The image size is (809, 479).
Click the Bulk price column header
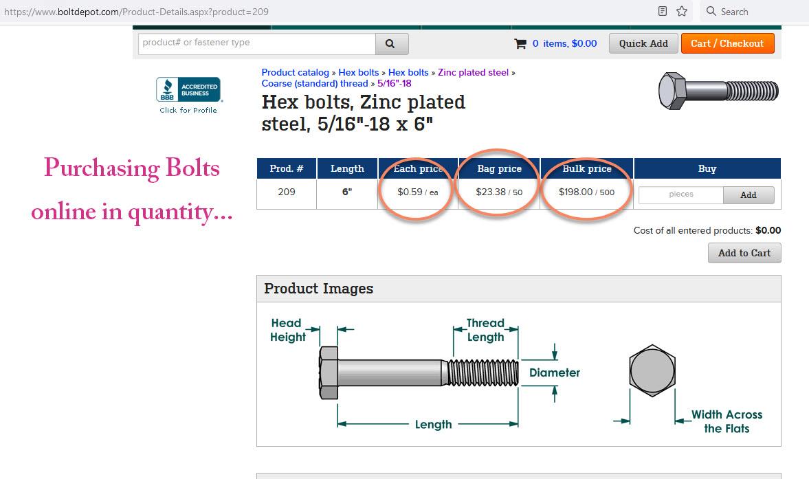click(x=586, y=168)
